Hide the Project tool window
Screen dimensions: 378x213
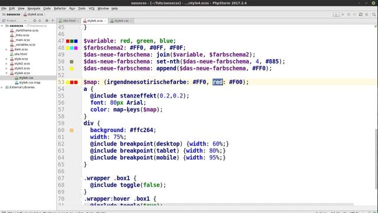[53, 21]
